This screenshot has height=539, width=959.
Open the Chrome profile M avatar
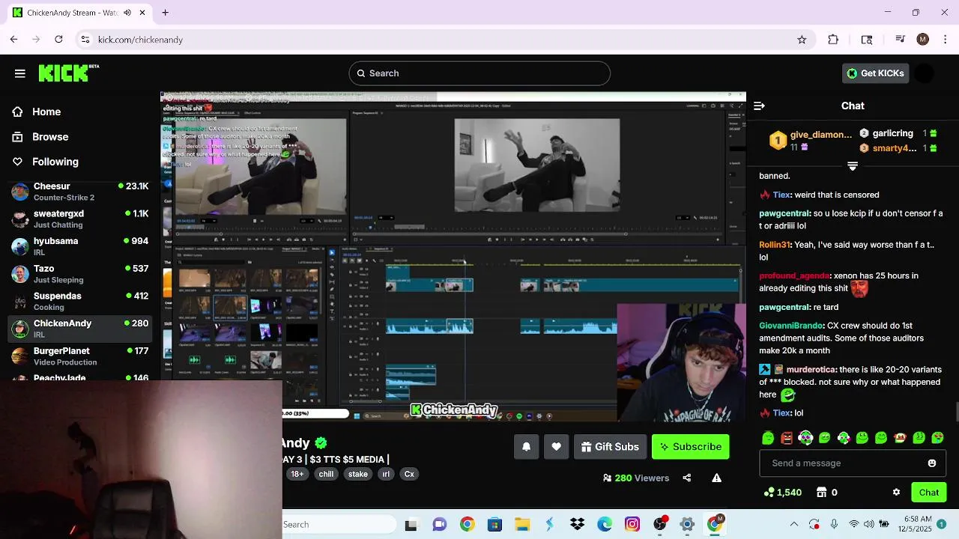[923, 40]
